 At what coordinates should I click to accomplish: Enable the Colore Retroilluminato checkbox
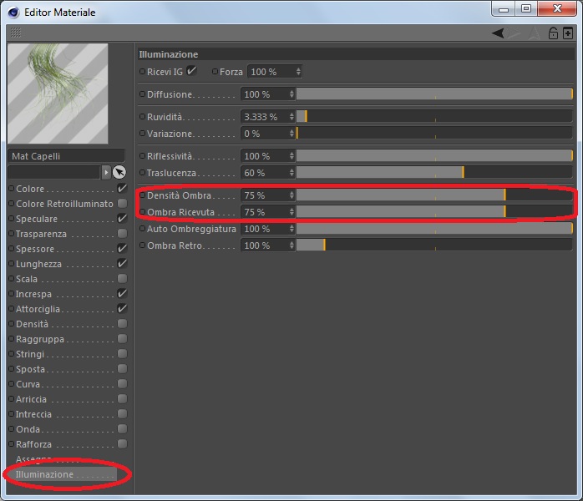122,203
